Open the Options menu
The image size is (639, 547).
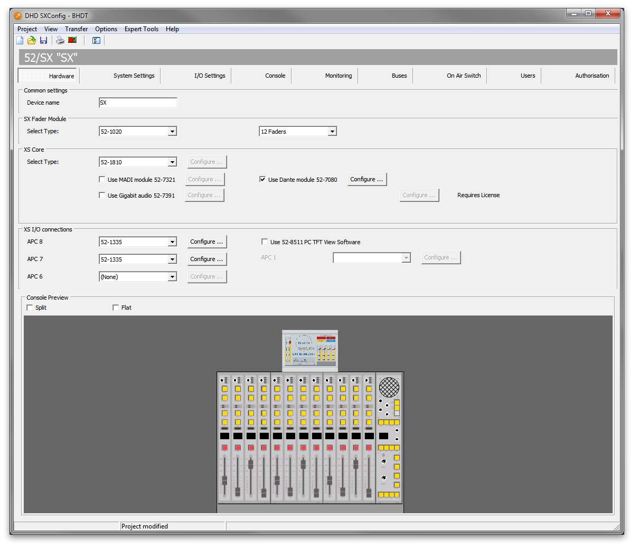[x=106, y=29]
